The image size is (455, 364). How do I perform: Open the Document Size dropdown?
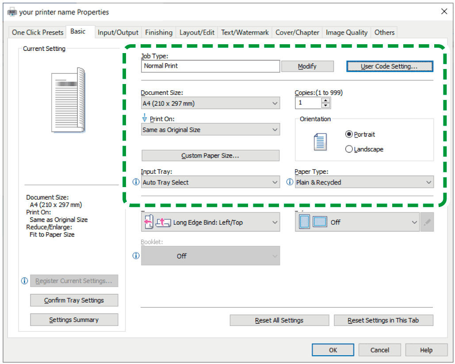[x=210, y=103]
